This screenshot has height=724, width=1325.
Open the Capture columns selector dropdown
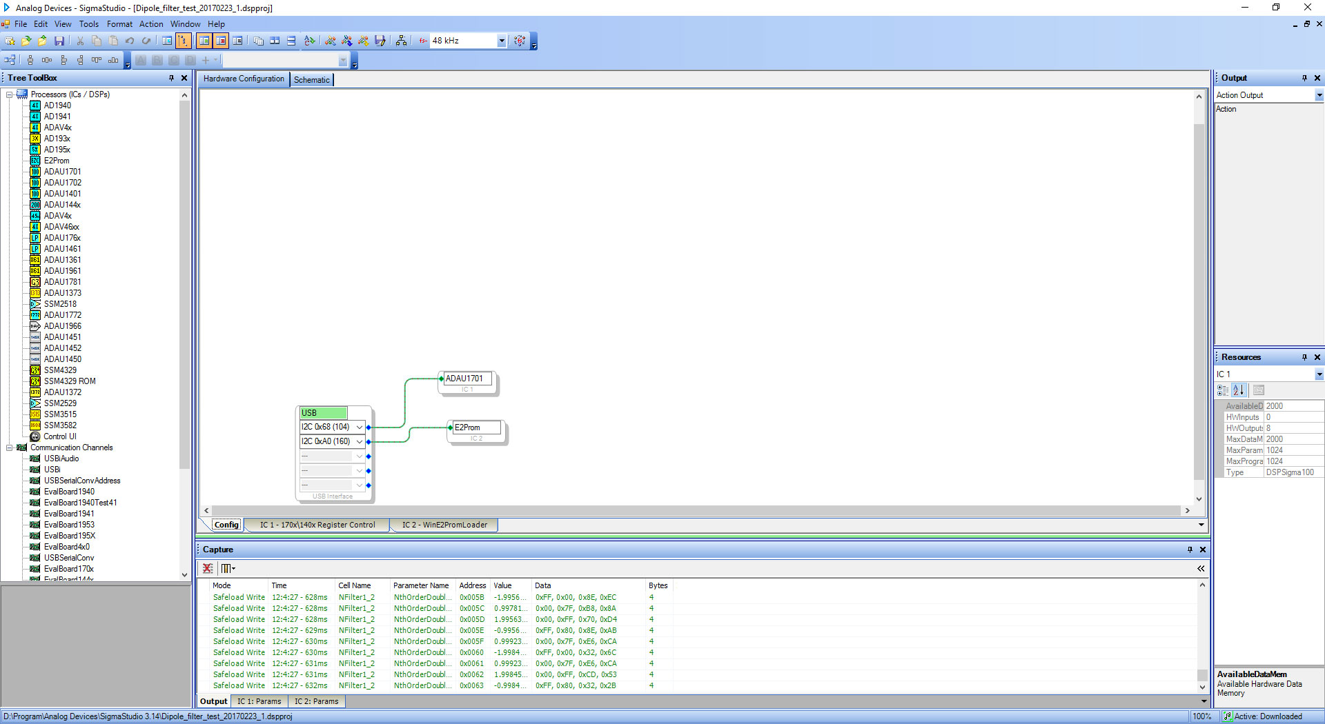pyautogui.click(x=228, y=568)
